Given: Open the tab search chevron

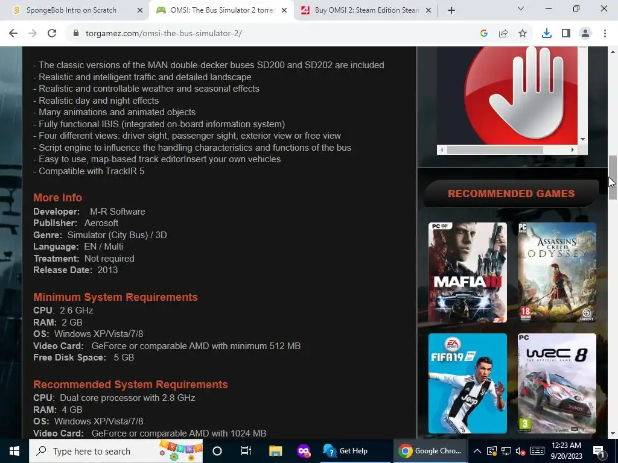Looking at the screenshot, I should coord(521,8).
